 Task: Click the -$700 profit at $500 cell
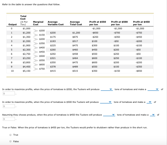[117, 33]
